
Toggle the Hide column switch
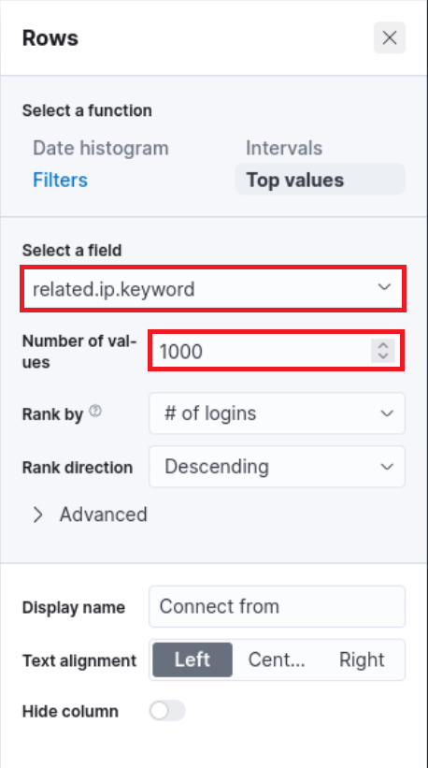click(168, 711)
